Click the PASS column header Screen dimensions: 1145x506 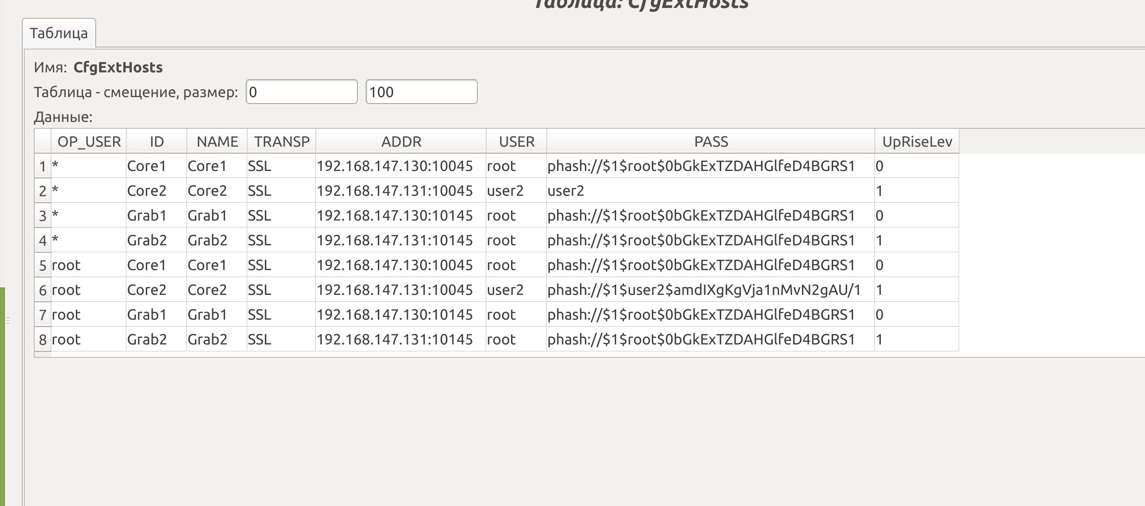point(711,142)
